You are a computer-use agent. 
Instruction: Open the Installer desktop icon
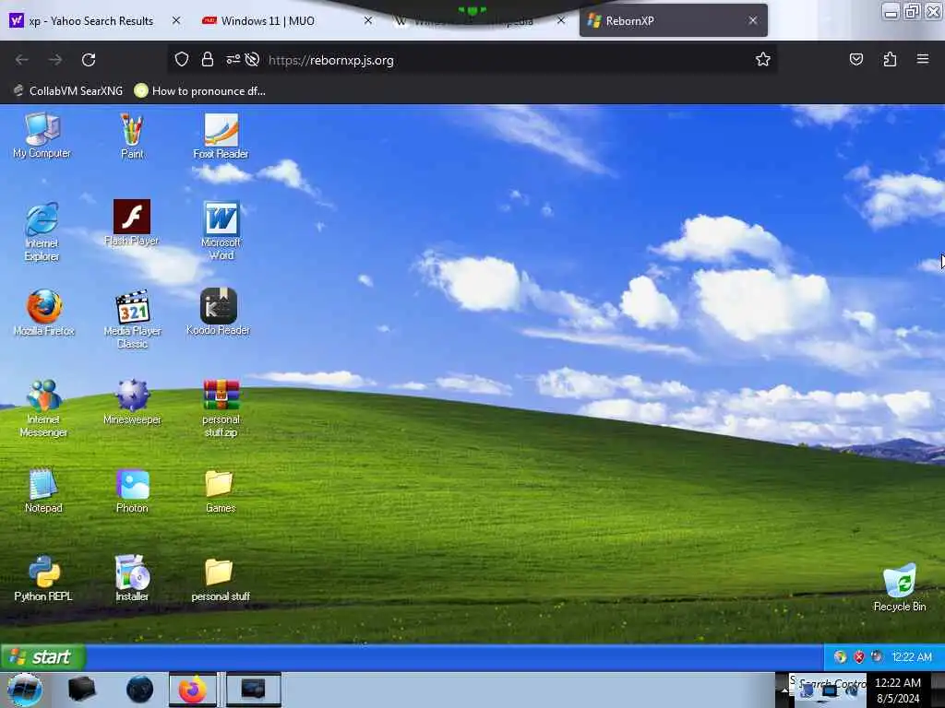(132, 579)
